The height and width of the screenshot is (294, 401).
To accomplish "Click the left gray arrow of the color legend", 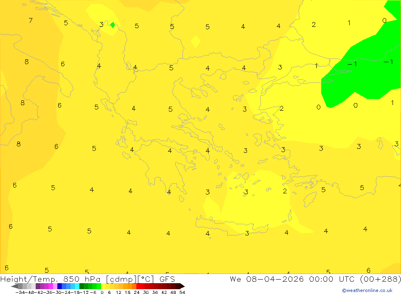I will (x=14, y=286).
